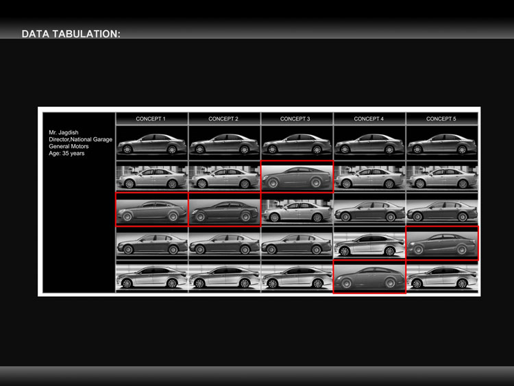This screenshot has height=386, width=514.
Task: Select the red-highlighted car in Concept 1 column
Action: click(151, 210)
